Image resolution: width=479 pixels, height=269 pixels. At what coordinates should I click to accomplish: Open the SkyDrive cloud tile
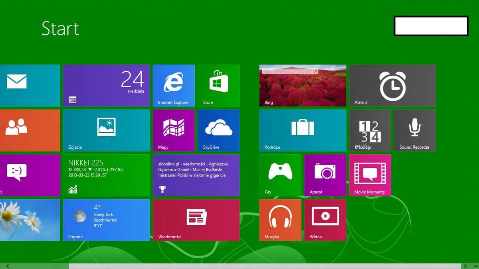[219, 131]
